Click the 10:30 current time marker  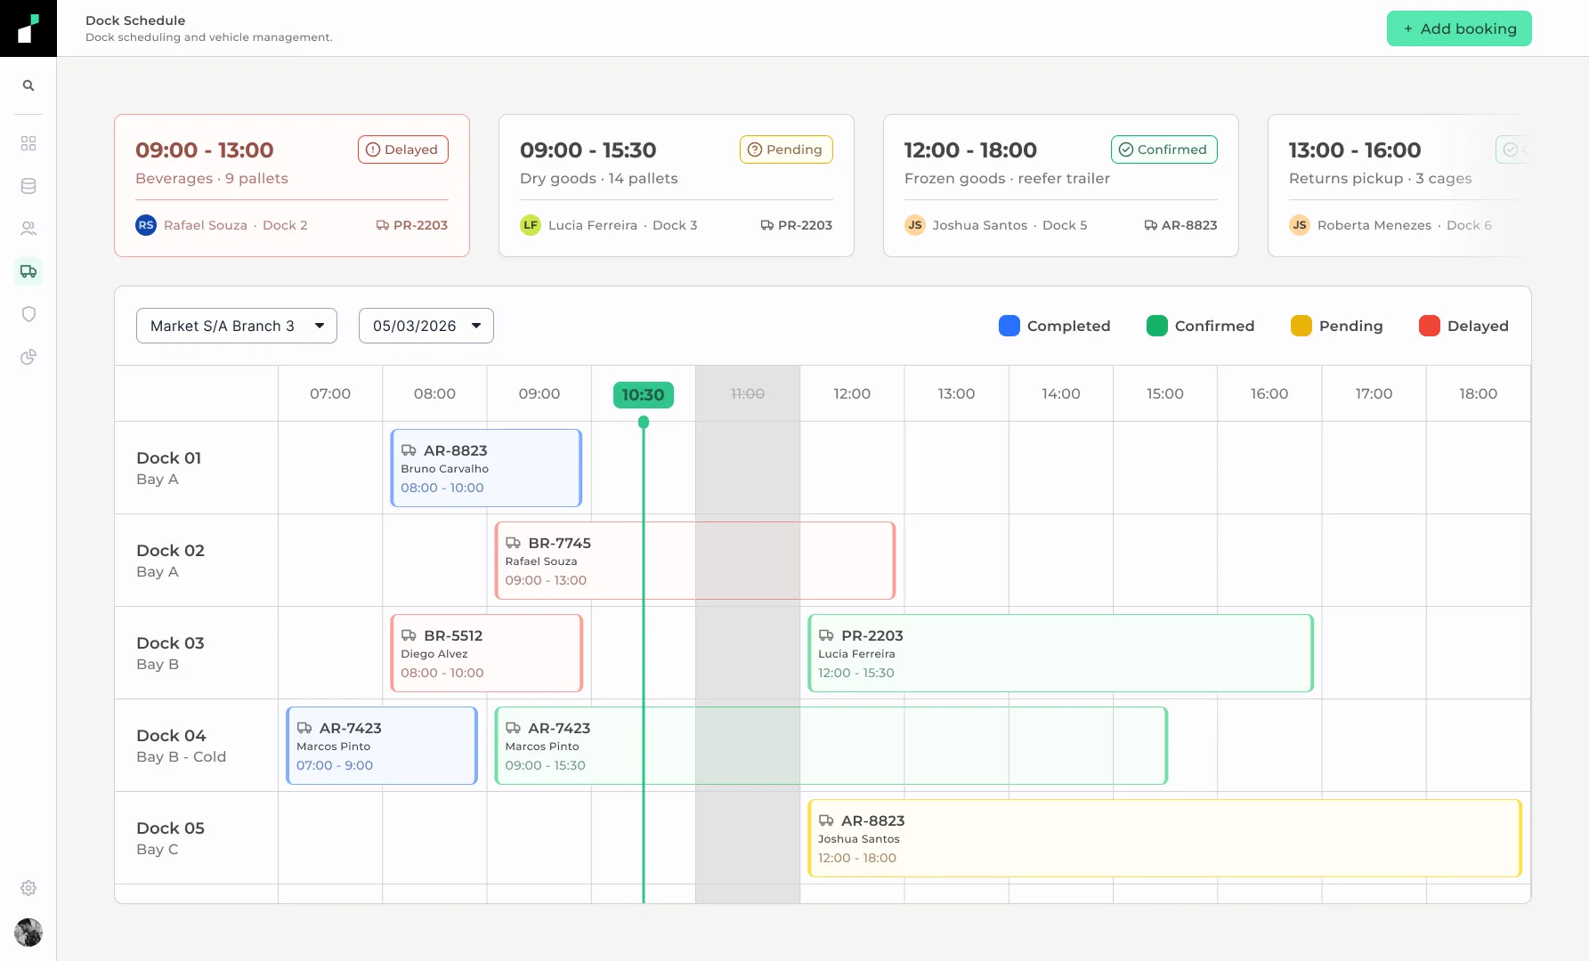[x=644, y=394]
